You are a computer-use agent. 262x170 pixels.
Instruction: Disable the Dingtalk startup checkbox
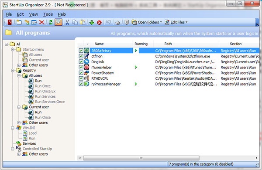[81, 61]
